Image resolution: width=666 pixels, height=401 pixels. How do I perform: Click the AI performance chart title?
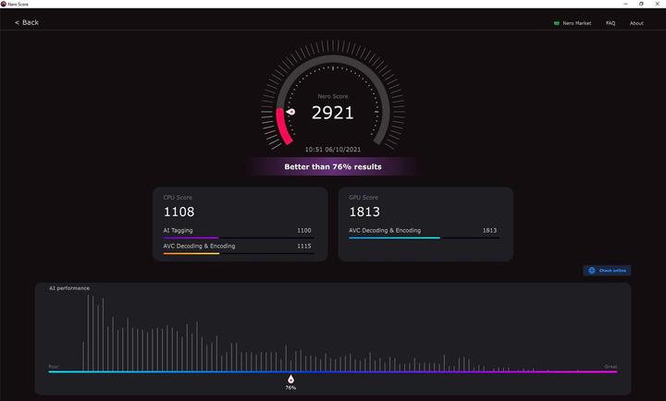69,288
